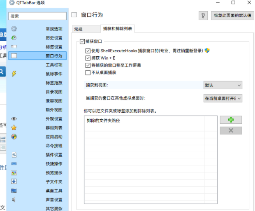The width and height of the screenshot is (255, 211).
Task: Click the keyboard icon beside 快捷操作
Action: click(x=14, y=164)
